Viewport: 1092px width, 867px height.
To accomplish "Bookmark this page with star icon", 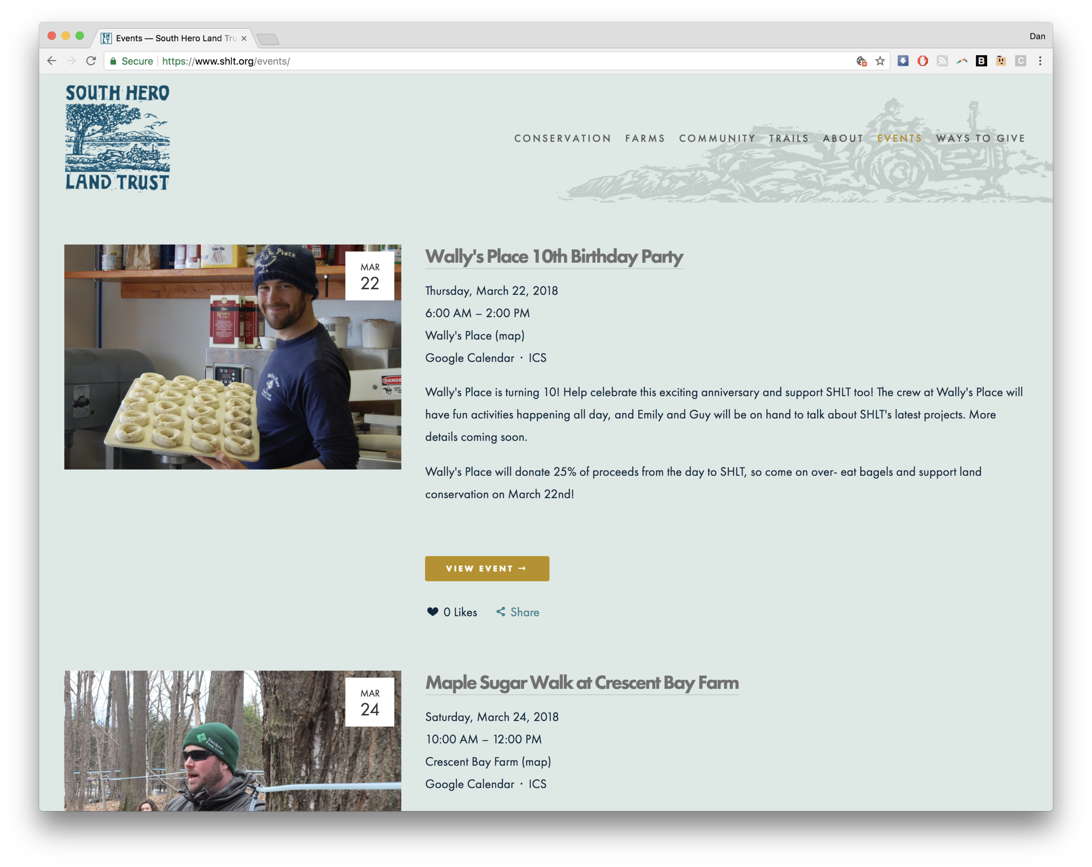I will (880, 61).
